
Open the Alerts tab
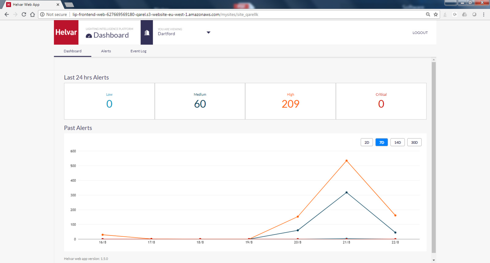(x=106, y=51)
